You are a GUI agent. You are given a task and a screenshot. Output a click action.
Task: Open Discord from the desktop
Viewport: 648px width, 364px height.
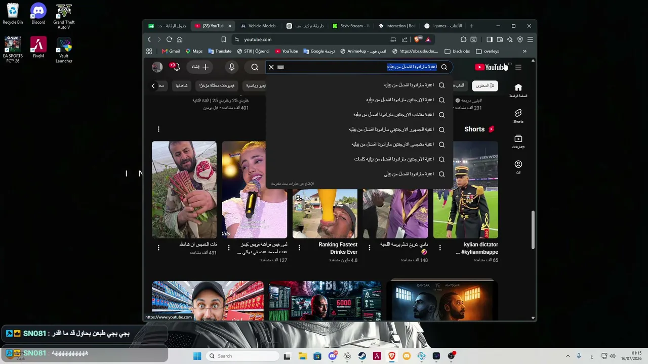[x=38, y=14]
